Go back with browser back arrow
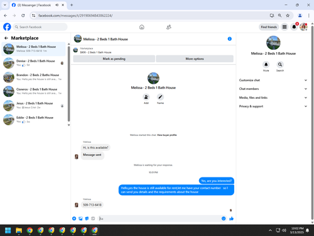The height and width of the screenshot is (236, 314). [6, 16]
